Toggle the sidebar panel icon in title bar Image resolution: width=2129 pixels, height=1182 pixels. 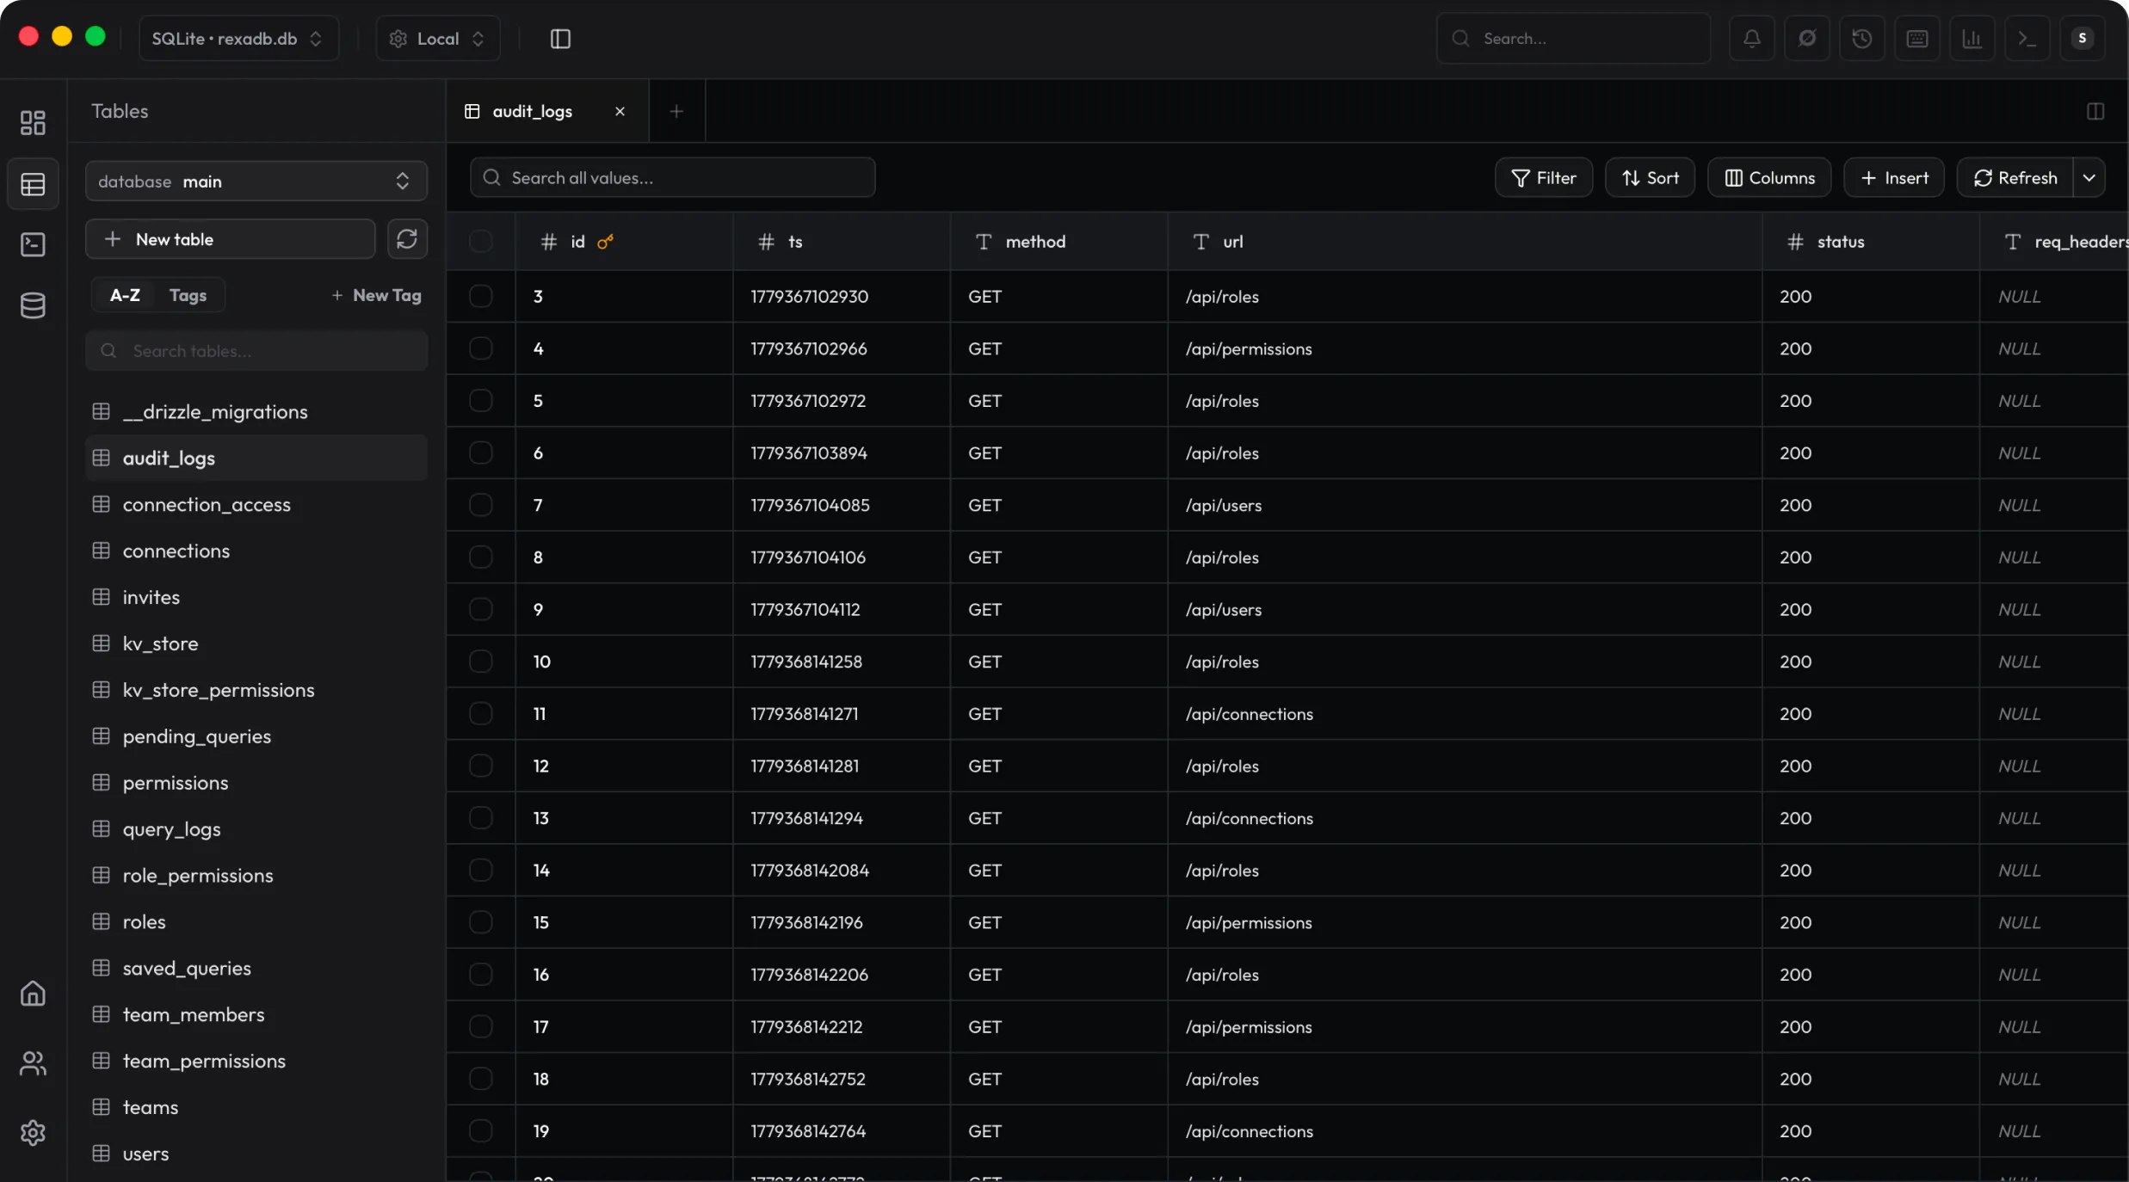[560, 39]
